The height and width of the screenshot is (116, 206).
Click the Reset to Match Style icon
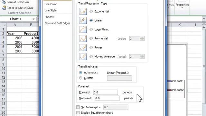coord(4,8)
